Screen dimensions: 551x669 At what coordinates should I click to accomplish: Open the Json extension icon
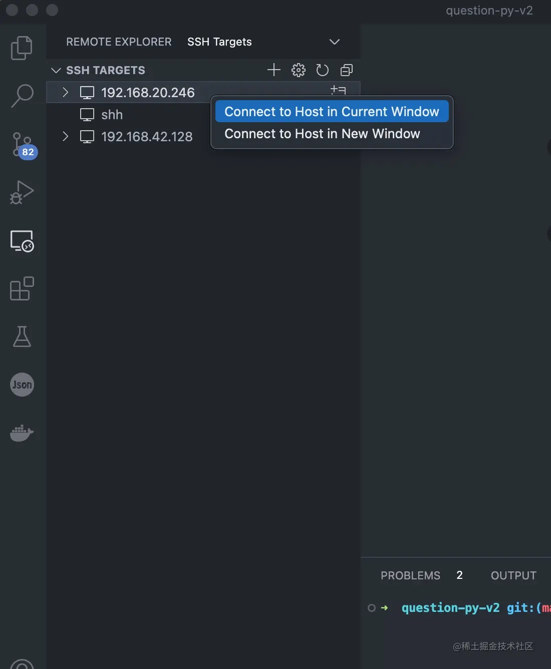point(22,385)
